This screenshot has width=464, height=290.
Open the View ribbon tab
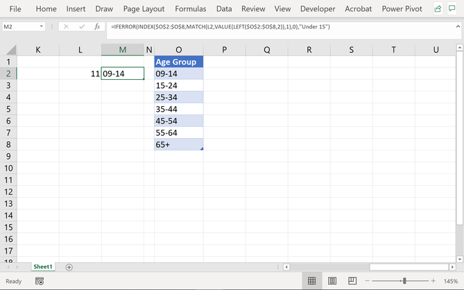(282, 9)
